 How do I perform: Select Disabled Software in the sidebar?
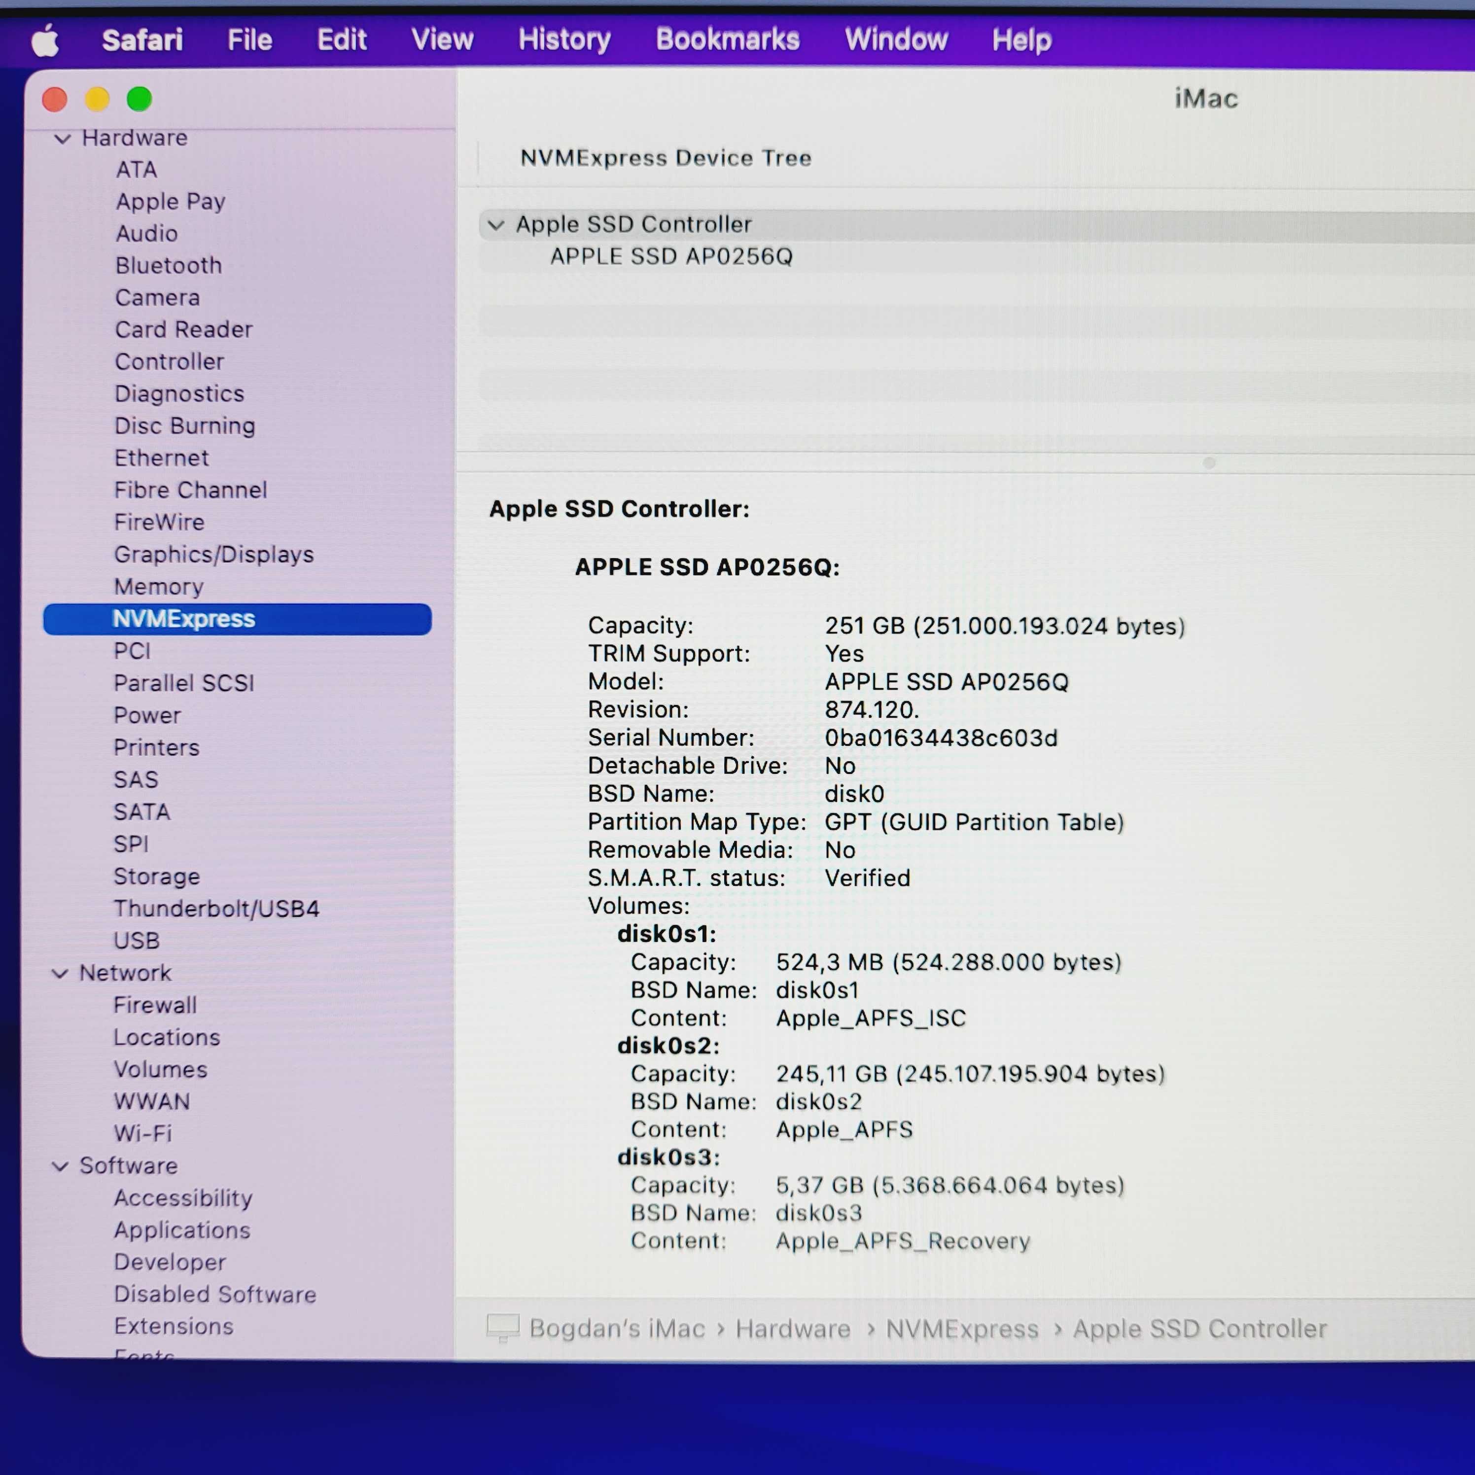(x=215, y=1295)
